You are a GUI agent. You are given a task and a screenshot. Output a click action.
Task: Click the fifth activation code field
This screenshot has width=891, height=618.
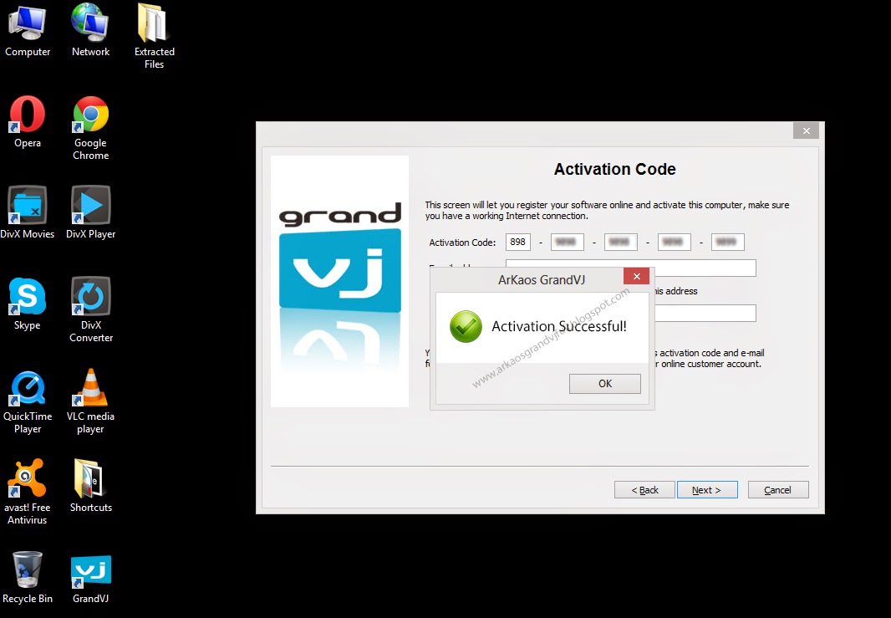coord(728,242)
